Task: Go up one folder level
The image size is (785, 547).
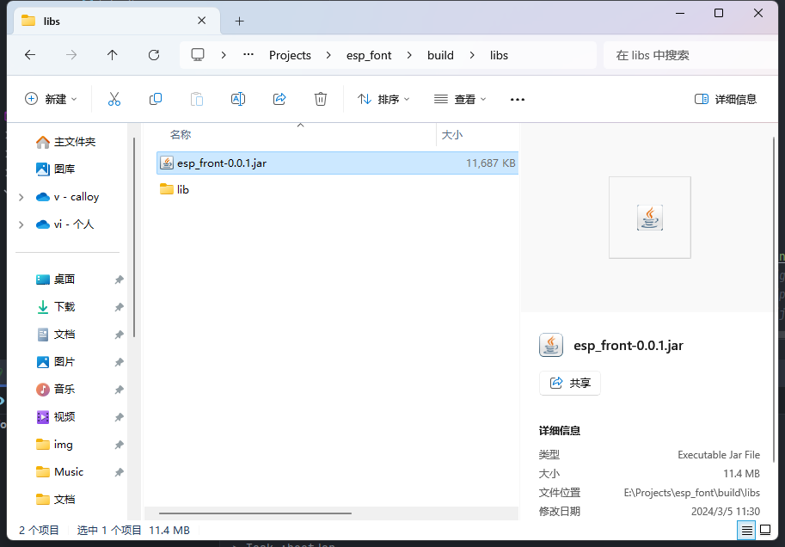Action: [x=112, y=55]
